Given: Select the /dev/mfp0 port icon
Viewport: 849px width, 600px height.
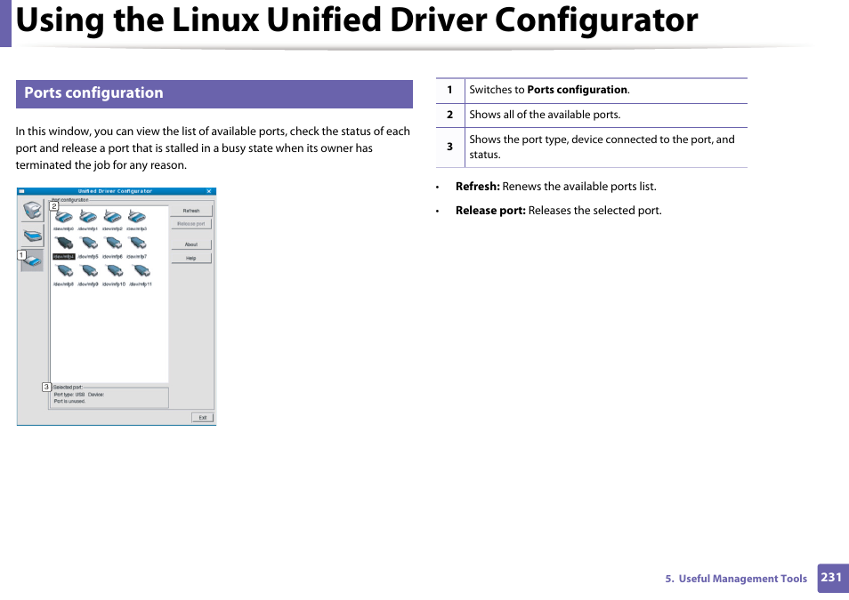Looking at the screenshot, I should (63, 217).
